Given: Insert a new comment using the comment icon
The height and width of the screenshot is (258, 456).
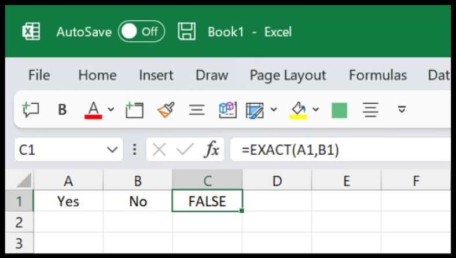Looking at the screenshot, I should point(30,110).
